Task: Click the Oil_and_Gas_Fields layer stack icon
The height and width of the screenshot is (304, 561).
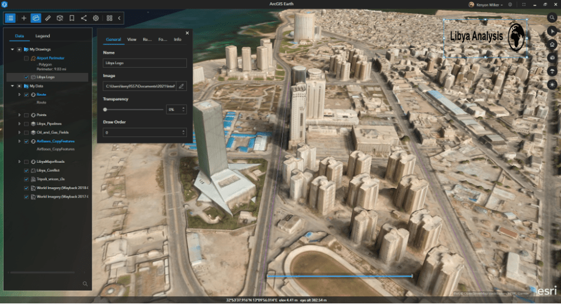Action: [x=33, y=132]
